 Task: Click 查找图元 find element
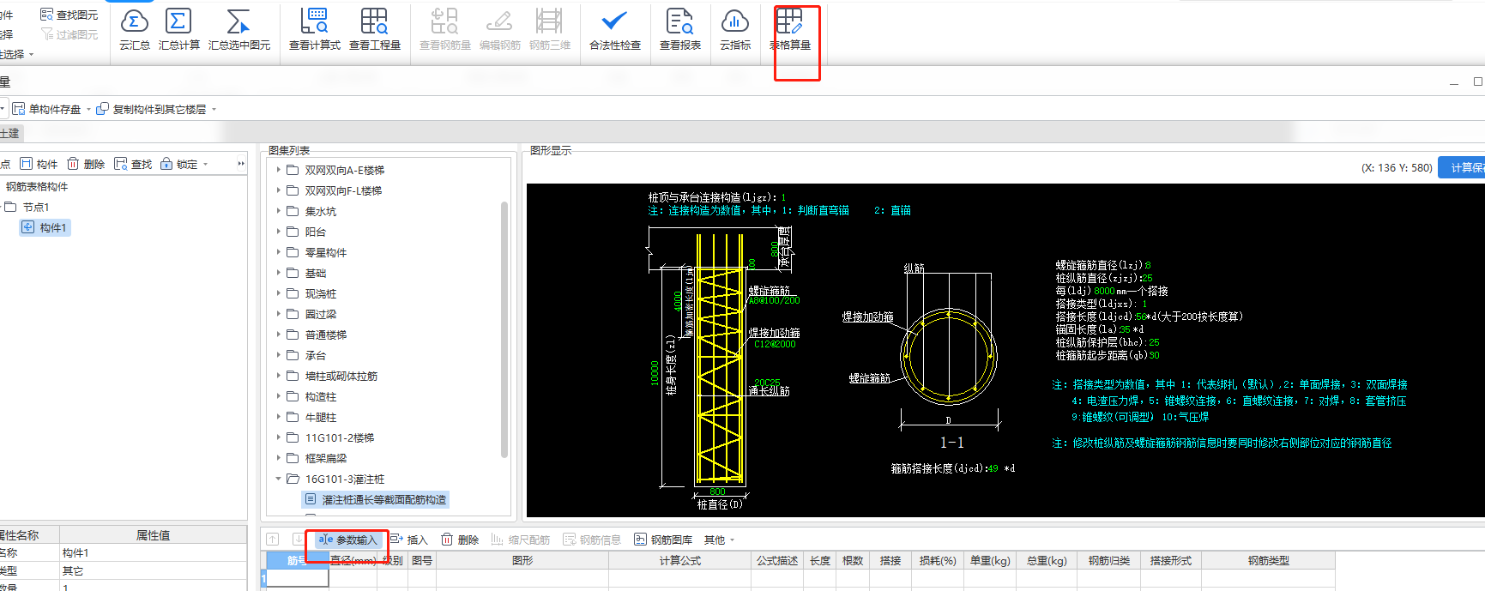coord(69,15)
